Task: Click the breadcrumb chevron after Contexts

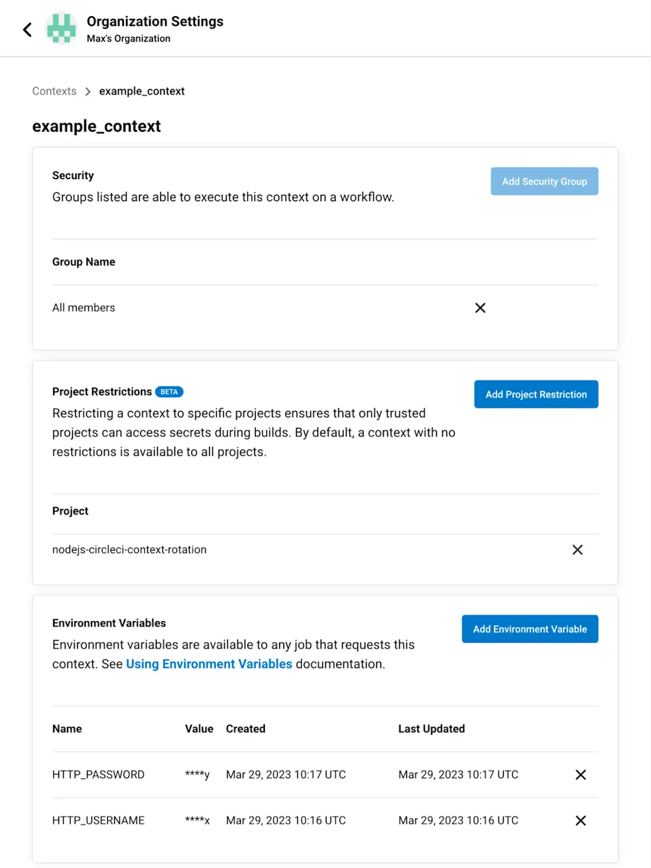Action: (x=88, y=91)
